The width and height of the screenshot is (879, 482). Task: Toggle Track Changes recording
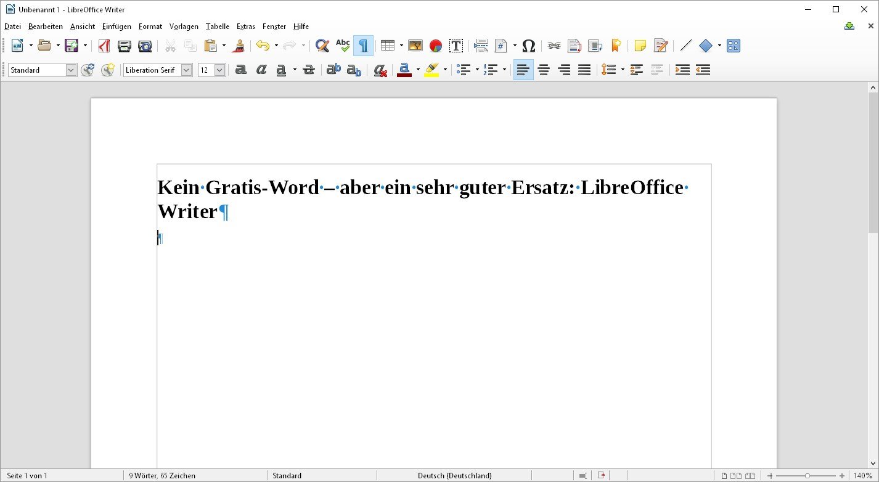click(x=661, y=46)
